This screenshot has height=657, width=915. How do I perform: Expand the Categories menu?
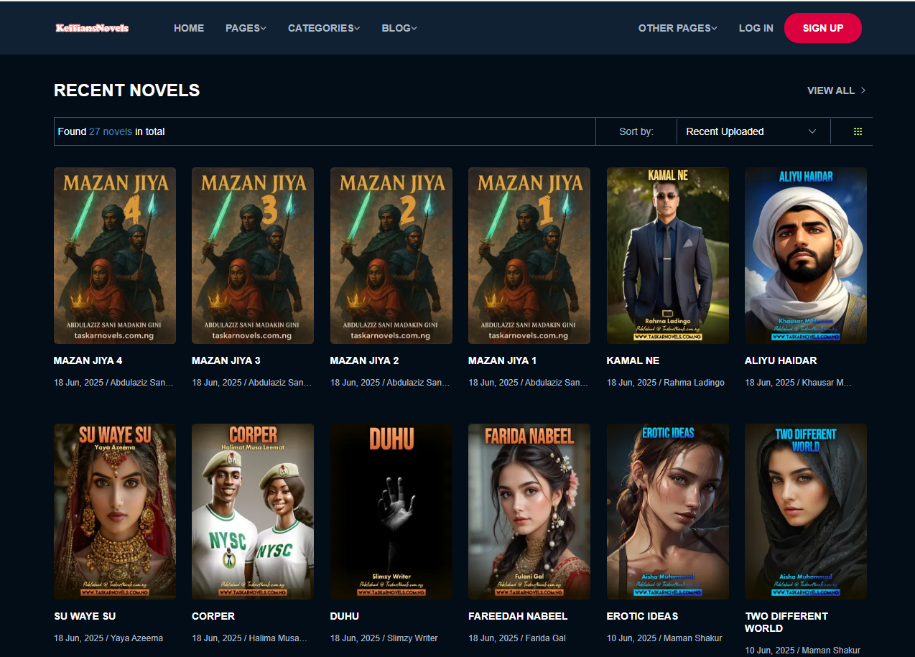[324, 28]
